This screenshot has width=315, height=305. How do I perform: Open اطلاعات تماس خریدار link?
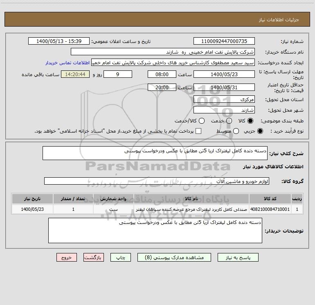click(x=67, y=63)
